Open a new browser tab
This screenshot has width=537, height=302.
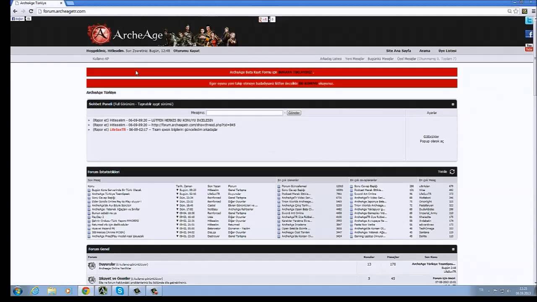coord(70,3)
